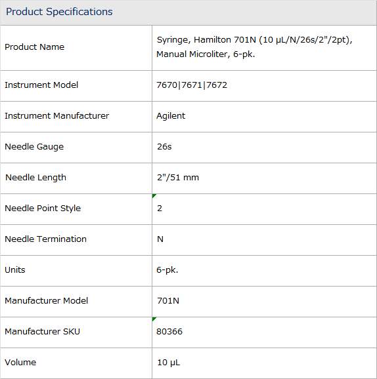Screen dimensions: 377x379
Task: Click the Needle Point Style label
Action: point(43,209)
